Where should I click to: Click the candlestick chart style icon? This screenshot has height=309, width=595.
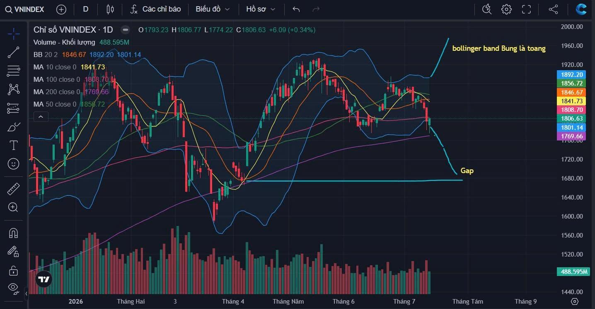[110, 9]
